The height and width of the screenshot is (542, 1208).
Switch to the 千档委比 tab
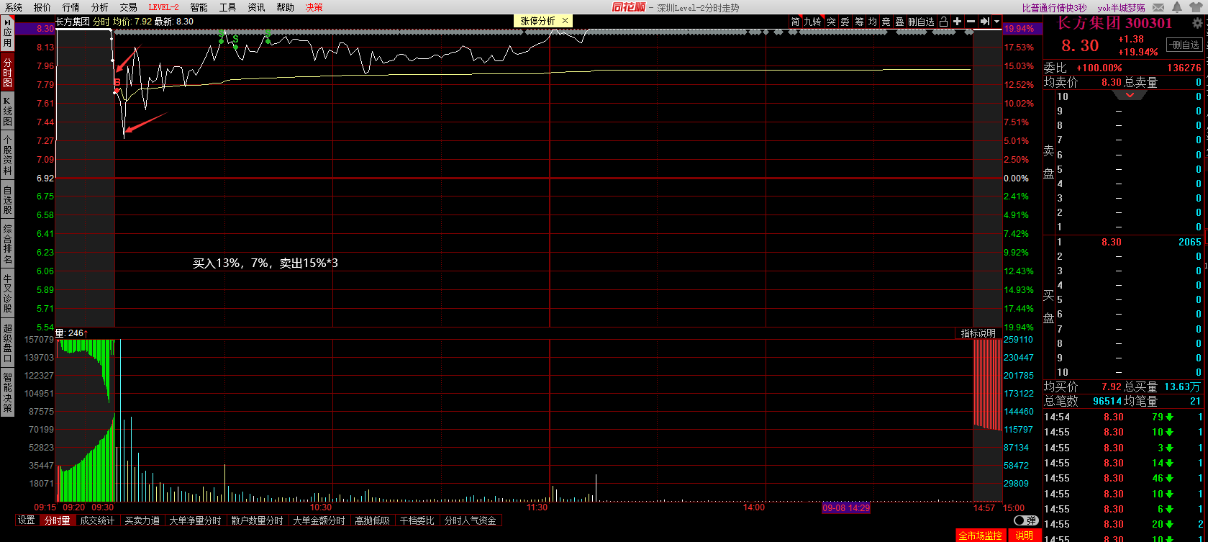point(417,520)
